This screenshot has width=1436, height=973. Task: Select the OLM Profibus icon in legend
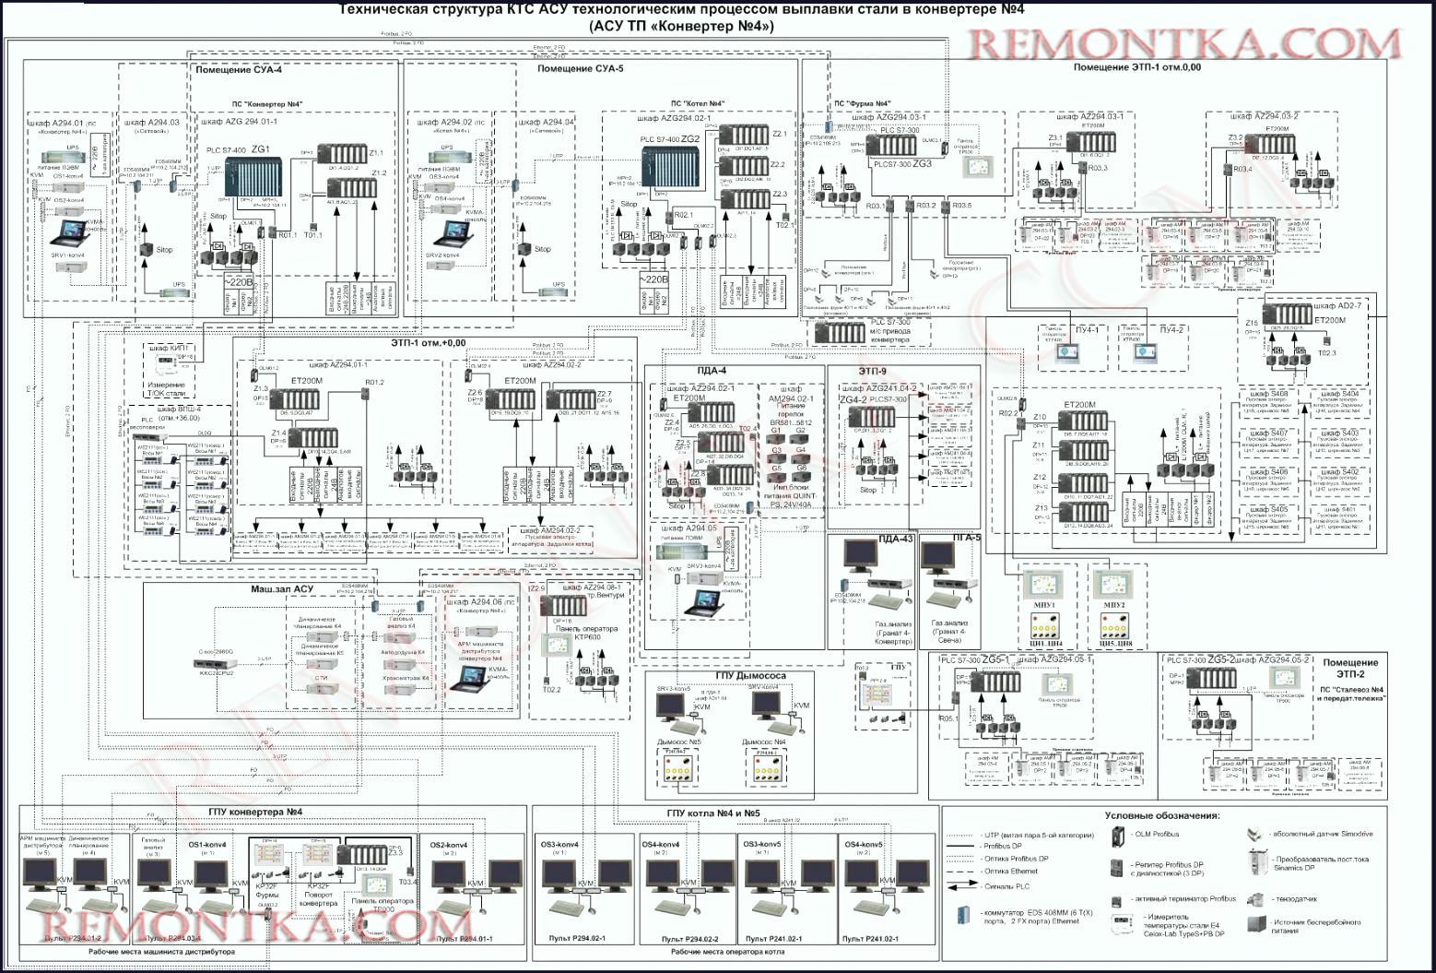point(1118,835)
